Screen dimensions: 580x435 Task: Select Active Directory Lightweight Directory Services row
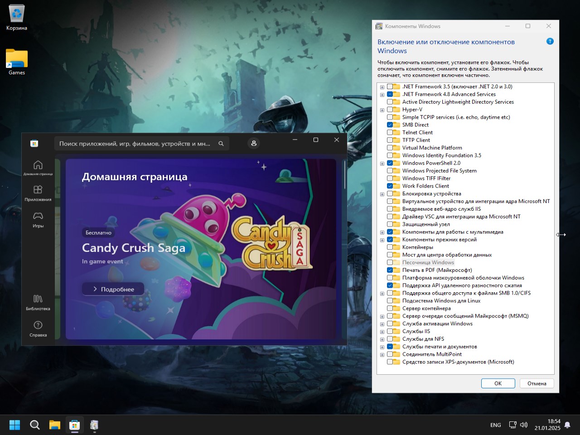[x=458, y=102]
